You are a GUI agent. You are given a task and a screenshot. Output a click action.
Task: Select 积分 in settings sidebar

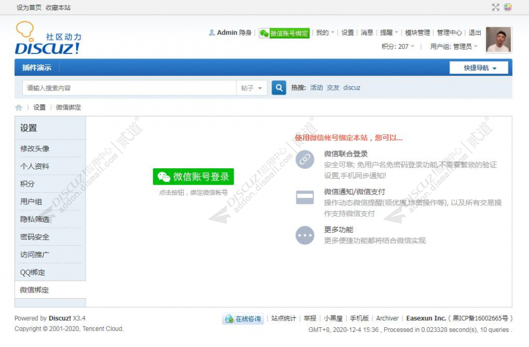tap(27, 184)
